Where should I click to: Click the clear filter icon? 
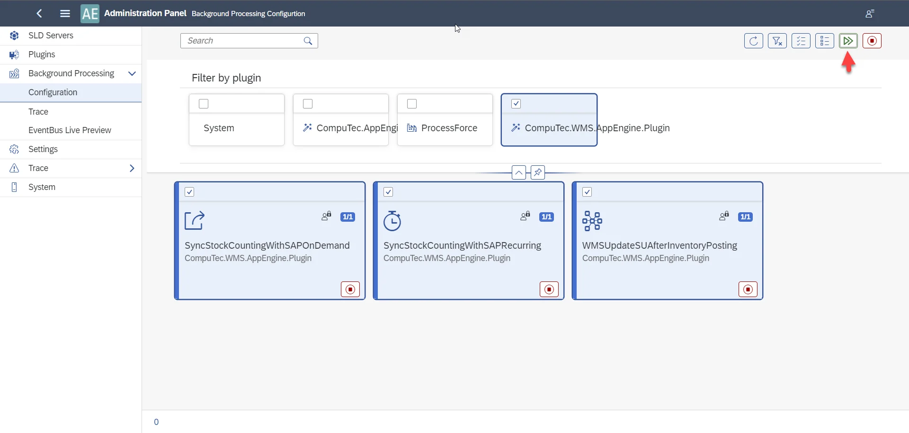777,41
